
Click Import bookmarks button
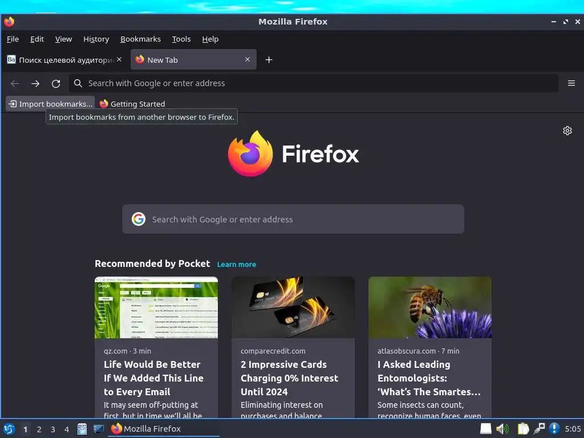(x=50, y=104)
